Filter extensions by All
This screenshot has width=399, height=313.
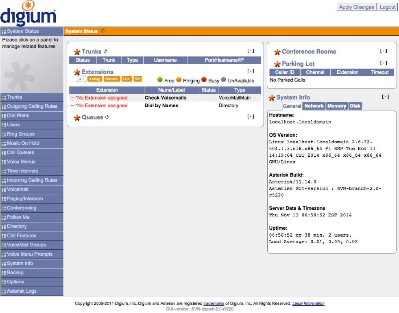[x=81, y=79]
